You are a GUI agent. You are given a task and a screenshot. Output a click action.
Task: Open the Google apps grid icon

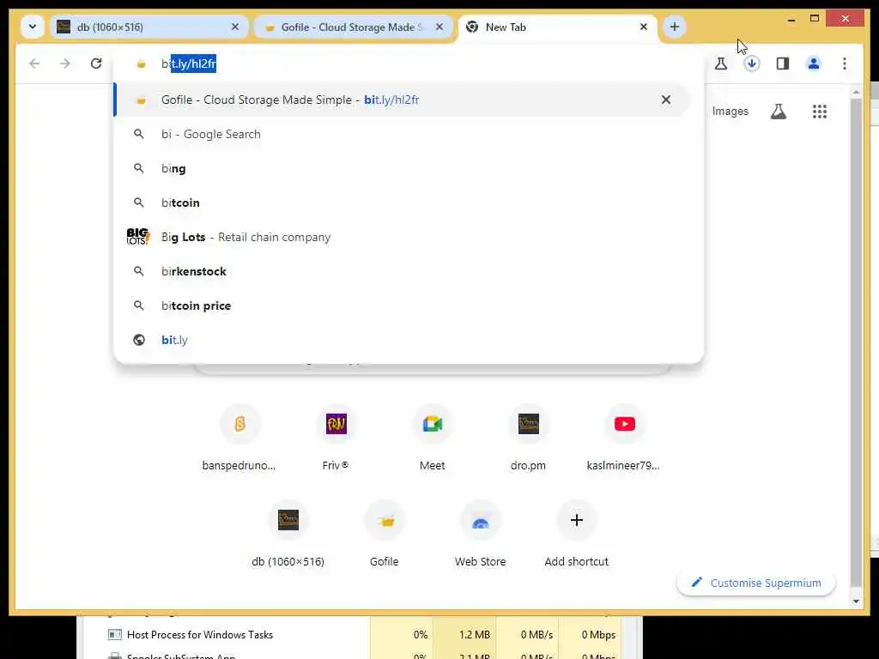coord(820,112)
